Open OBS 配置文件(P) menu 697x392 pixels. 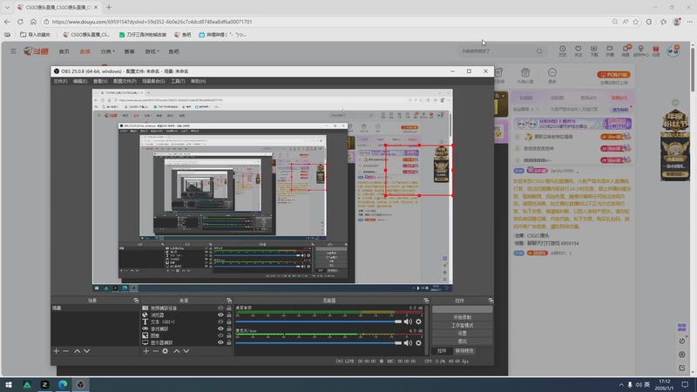point(125,81)
